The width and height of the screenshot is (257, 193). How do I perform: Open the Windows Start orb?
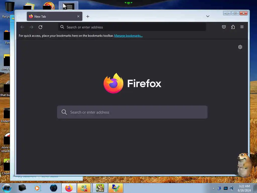pyautogui.click(x=7, y=188)
